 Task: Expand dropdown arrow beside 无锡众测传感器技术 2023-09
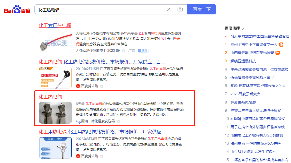(x=124, y=51)
